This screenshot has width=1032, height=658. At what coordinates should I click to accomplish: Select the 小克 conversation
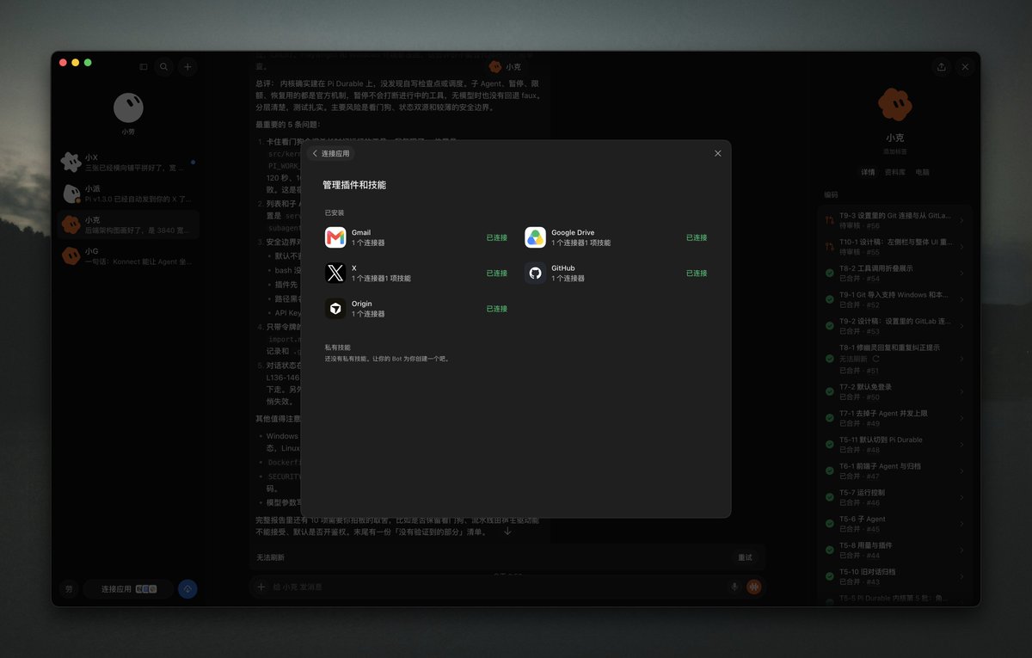(128, 224)
